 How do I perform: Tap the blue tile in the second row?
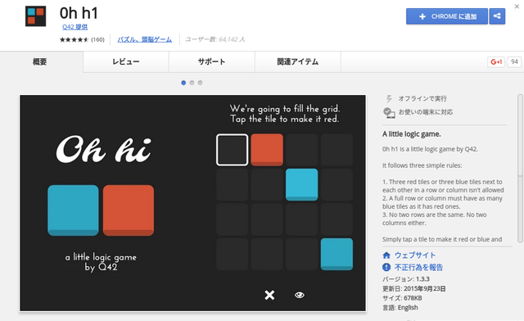click(x=302, y=184)
